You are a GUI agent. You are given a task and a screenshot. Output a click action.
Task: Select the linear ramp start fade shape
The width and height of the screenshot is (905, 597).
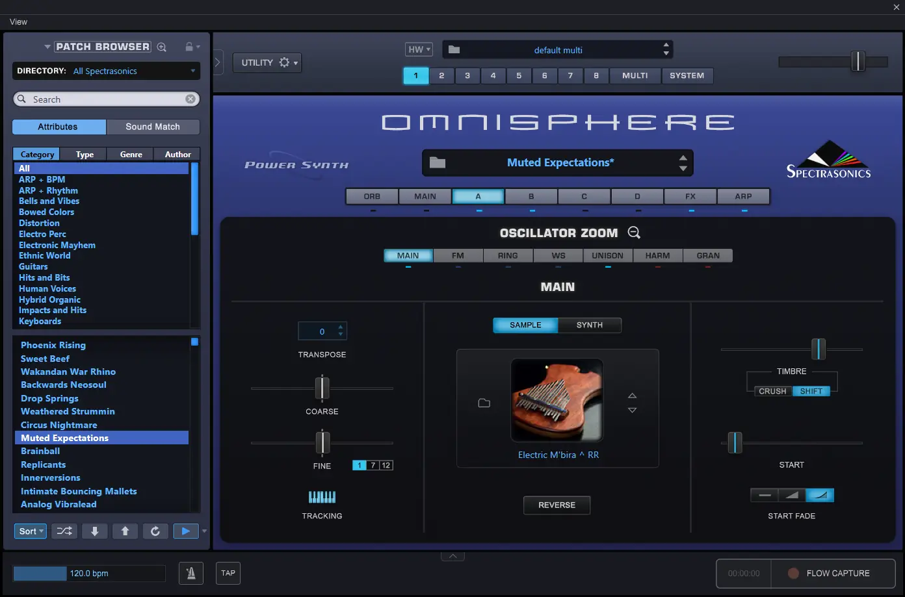click(792, 495)
